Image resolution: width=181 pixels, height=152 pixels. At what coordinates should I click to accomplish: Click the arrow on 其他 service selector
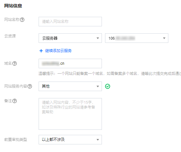pyautogui.click(x=98, y=87)
